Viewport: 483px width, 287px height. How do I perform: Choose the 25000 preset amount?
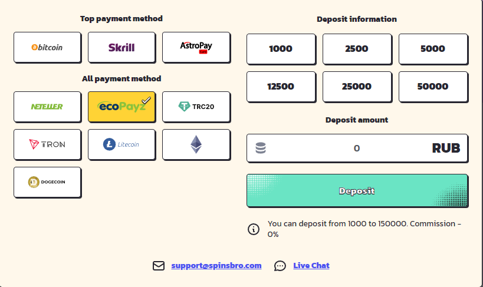[357, 87]
